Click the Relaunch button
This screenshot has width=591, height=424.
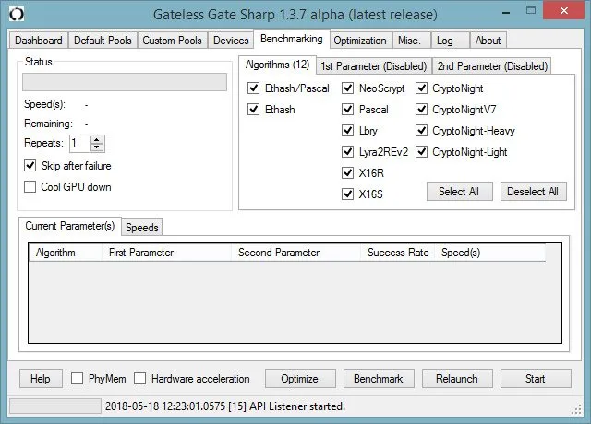(457, 379)
